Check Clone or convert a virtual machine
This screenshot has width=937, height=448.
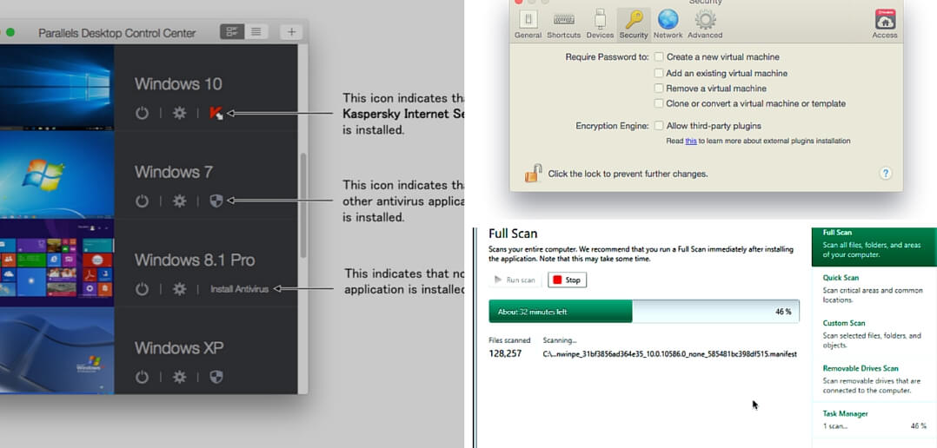tap(659, 103)
